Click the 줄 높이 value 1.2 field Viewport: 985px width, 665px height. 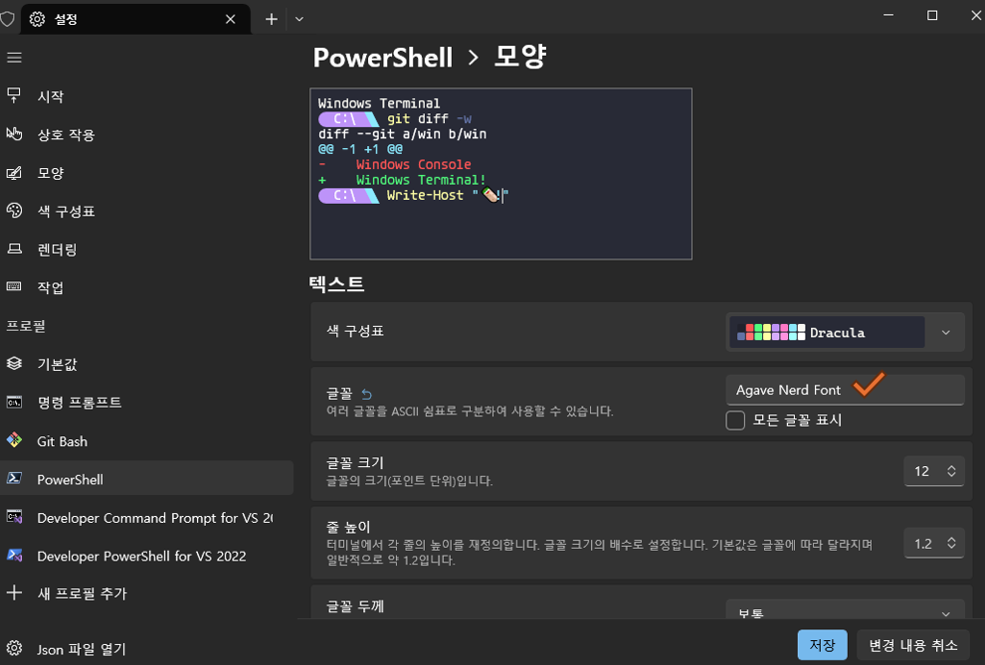point(934,544)
